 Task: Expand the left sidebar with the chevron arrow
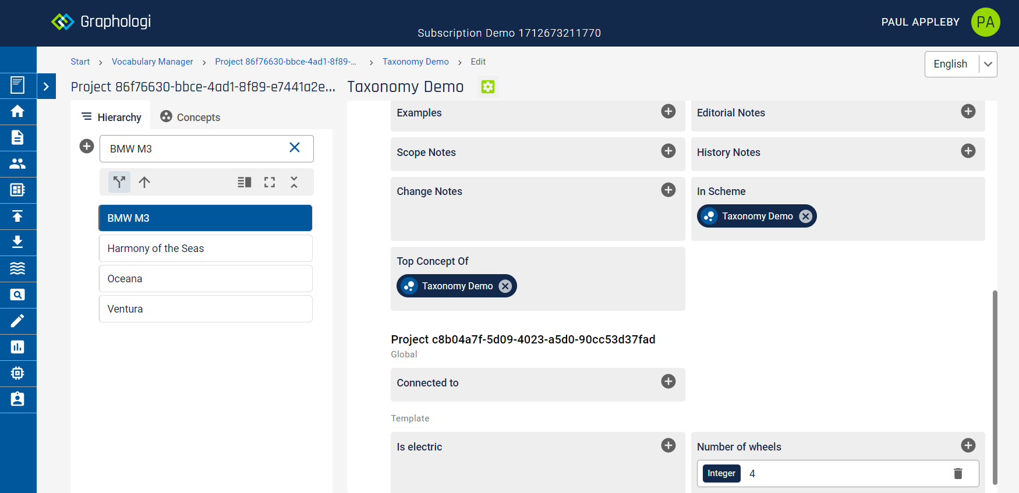(x=46, y=86)
